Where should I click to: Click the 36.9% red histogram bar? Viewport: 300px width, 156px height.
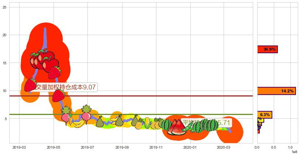click(267, 49)
